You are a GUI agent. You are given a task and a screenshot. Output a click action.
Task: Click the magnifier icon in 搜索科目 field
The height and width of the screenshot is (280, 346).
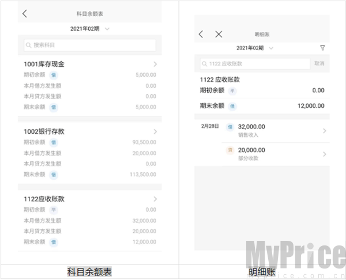pyautogui.click(x=28, y=45)
